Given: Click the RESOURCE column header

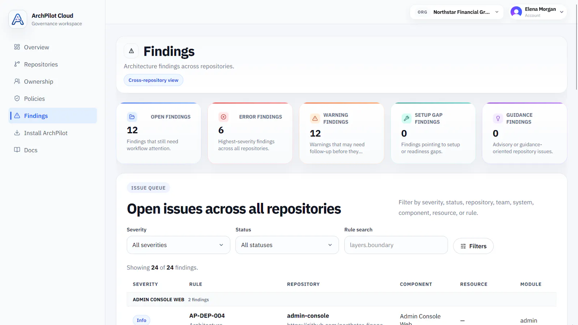Looking at the screenshot, I should 474,284.
